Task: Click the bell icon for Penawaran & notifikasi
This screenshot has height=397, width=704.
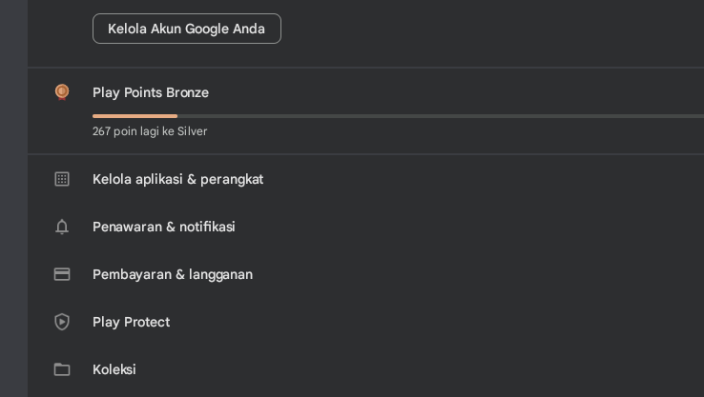Action: 62,227
